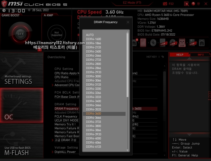Choose DDR4-3266 frequency option
Screen dimensions: 211x161
click(x=94, y=93)
